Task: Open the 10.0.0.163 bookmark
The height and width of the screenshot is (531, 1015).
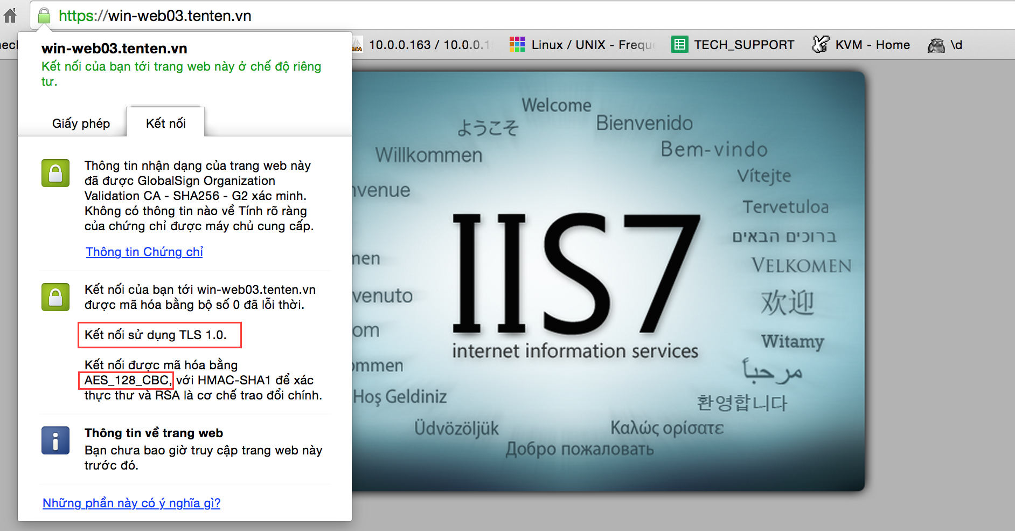Action: click(x=422, y=45)
